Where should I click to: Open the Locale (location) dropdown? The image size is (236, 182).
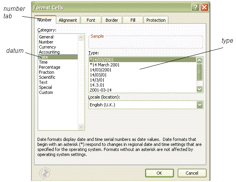(x=200, y=105)
